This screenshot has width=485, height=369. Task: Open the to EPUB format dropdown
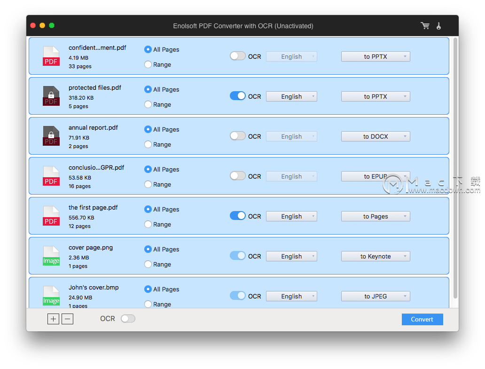375,176
